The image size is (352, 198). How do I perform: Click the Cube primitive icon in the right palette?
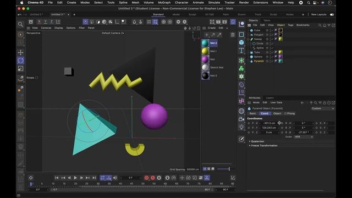click(241, 42)
